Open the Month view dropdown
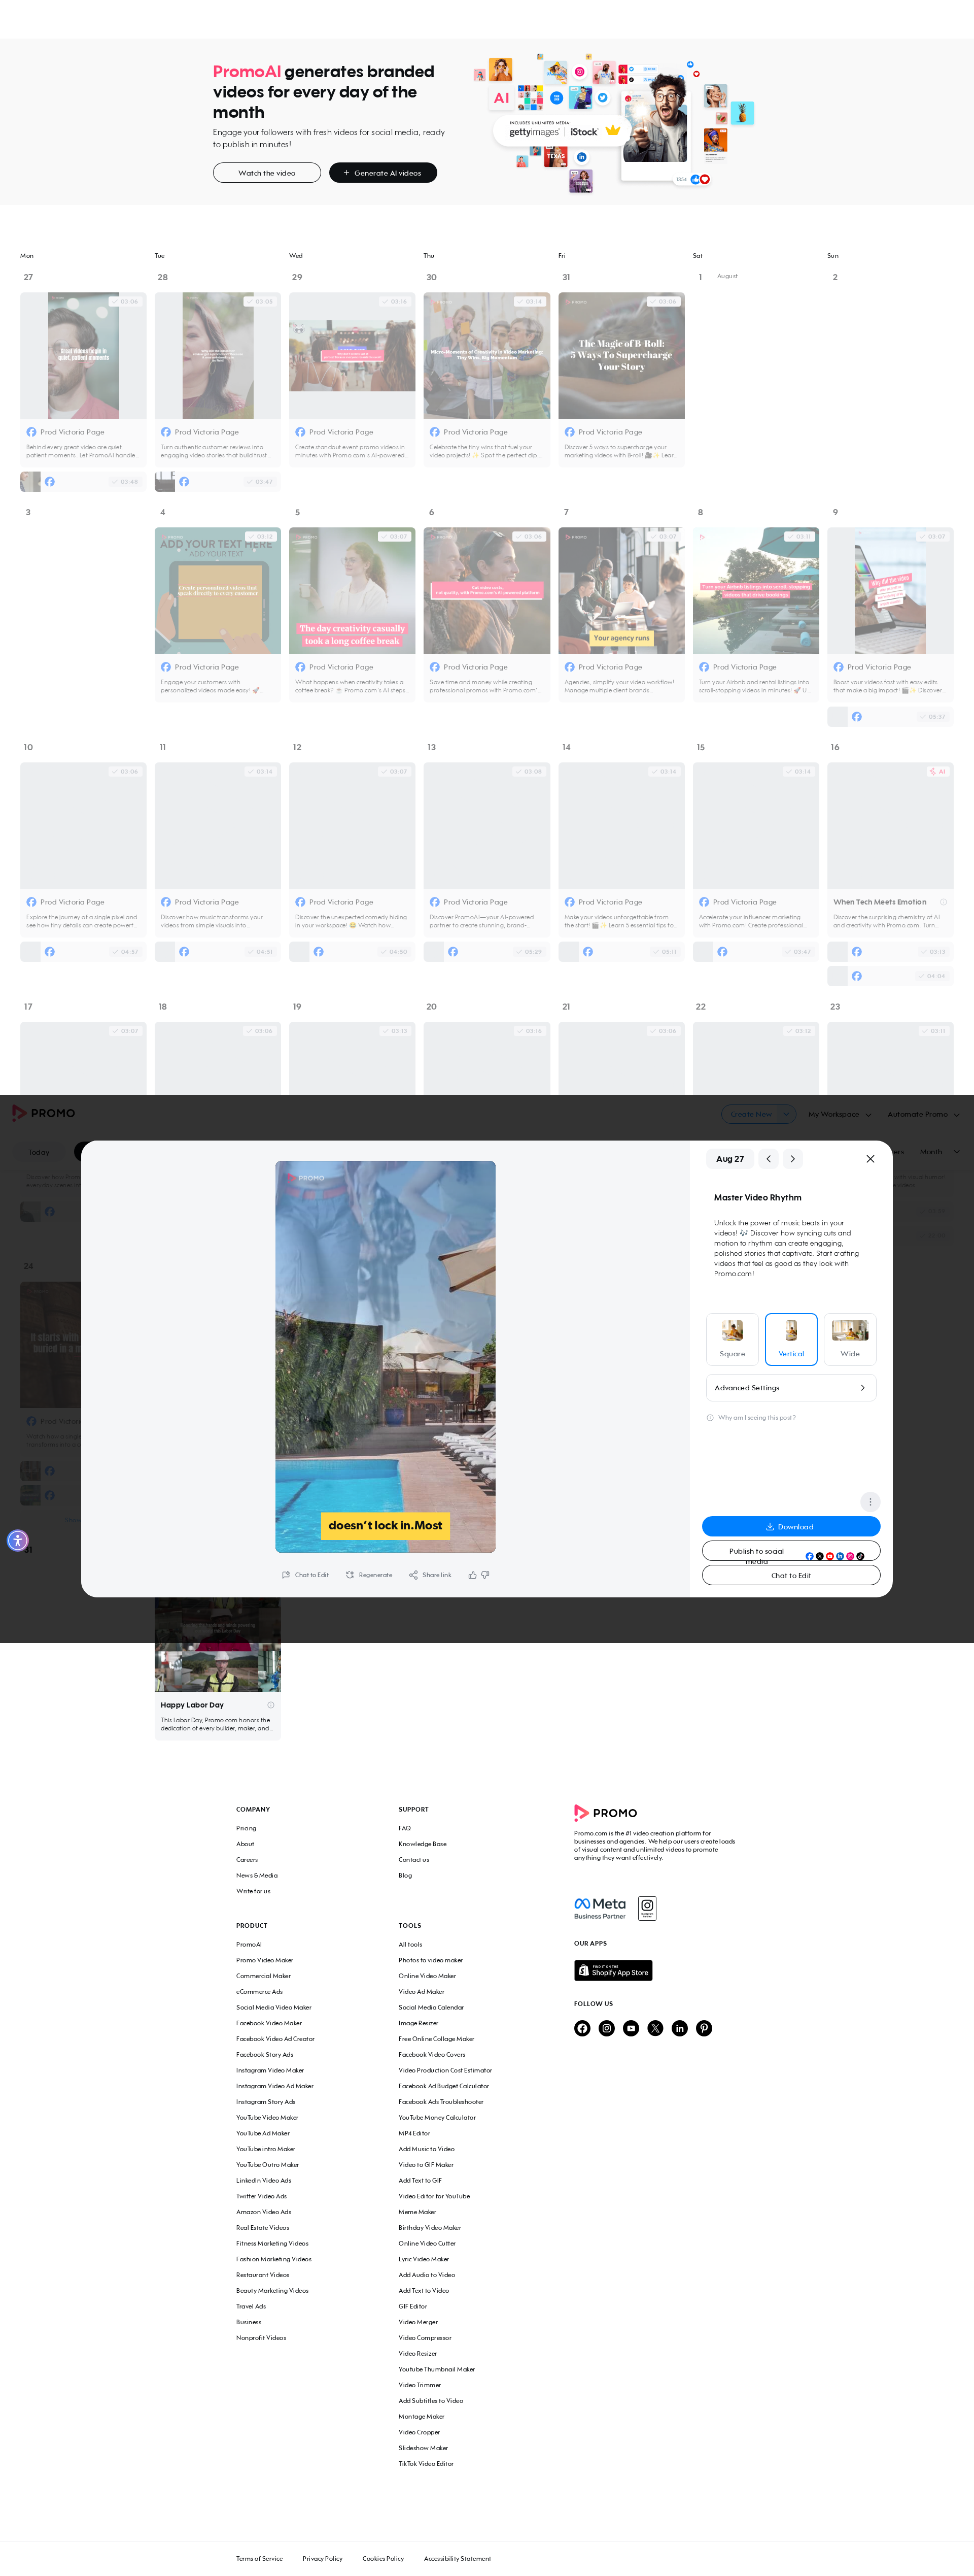Image resolution: width=974 pixels, height=2576 pixels. (939, 1152)
